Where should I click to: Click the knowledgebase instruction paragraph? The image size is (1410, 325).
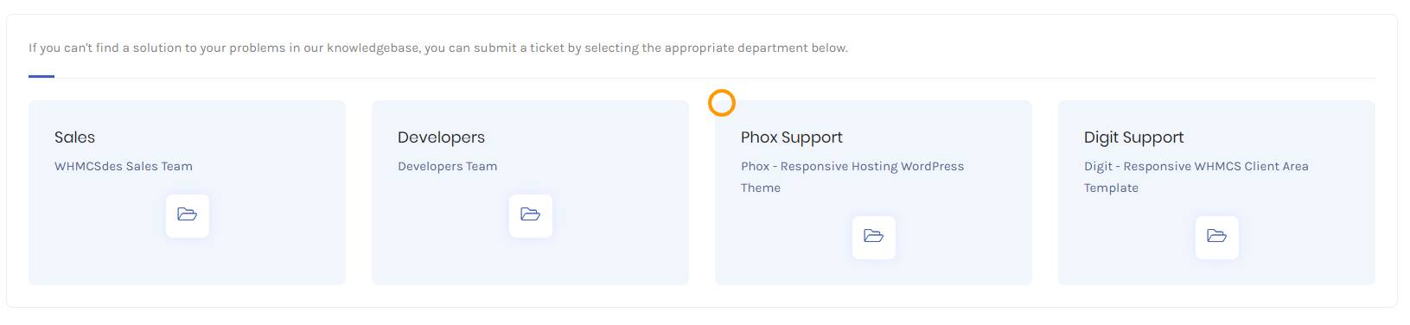(x=438, y=48)
